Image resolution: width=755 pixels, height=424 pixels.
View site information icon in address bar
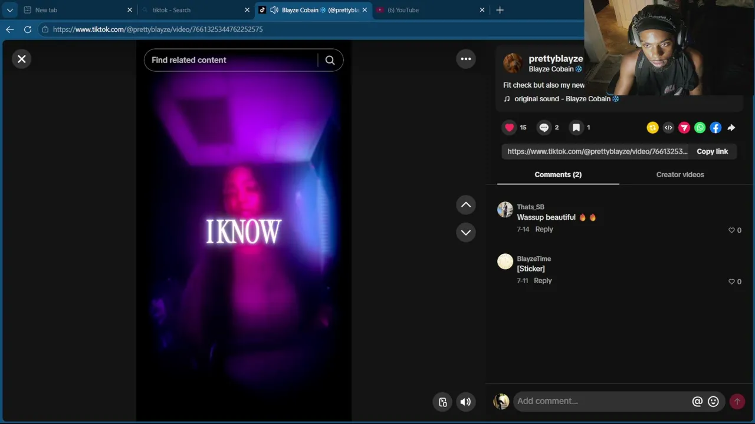[45, 29]
